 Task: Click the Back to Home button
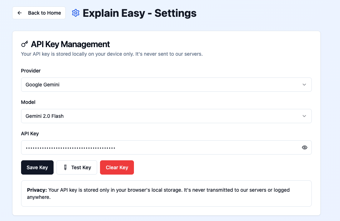[x=39, y=12]
